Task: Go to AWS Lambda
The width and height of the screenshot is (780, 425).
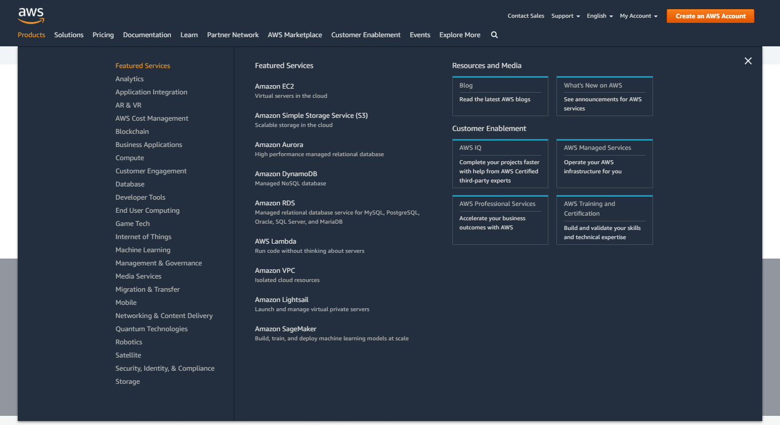Action: tap(276, 241)
